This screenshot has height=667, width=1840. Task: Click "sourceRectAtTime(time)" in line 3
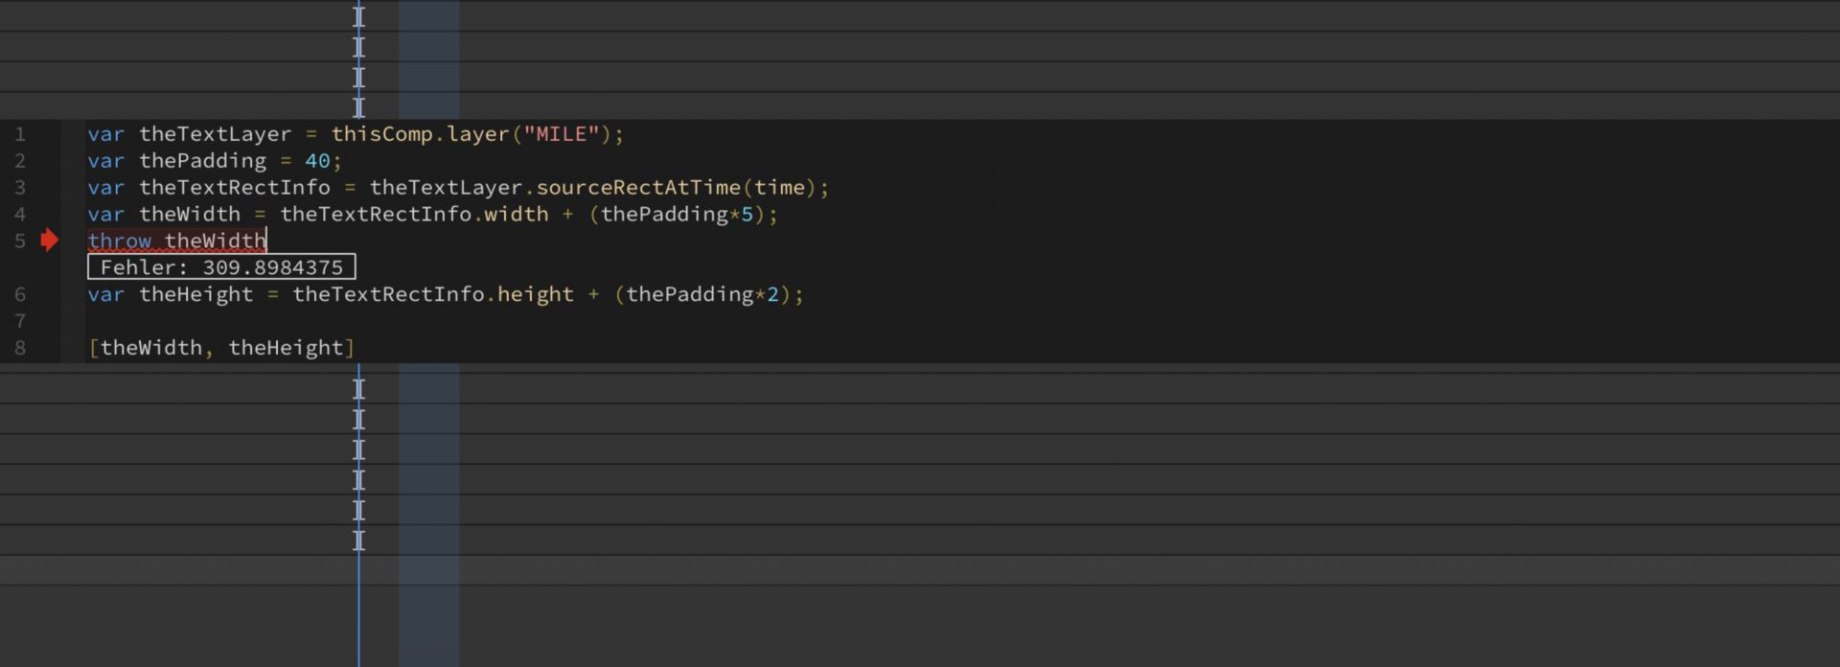click(676, 188)
